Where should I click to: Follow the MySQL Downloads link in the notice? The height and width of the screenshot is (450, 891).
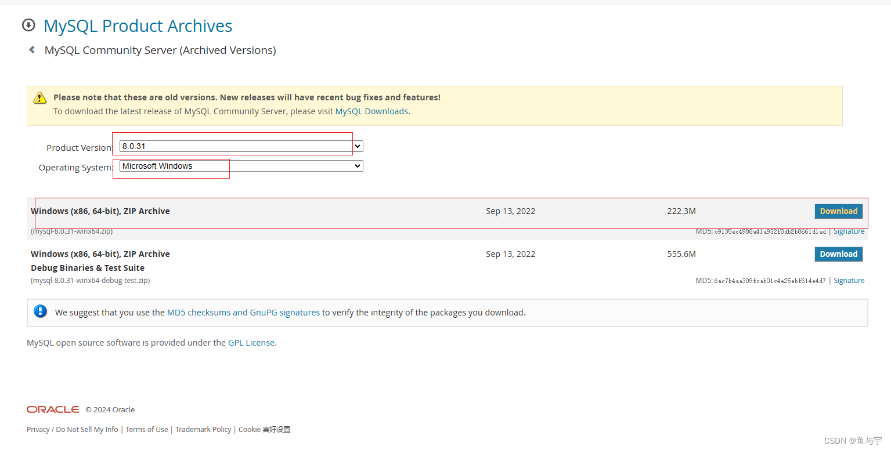[371, 111]
